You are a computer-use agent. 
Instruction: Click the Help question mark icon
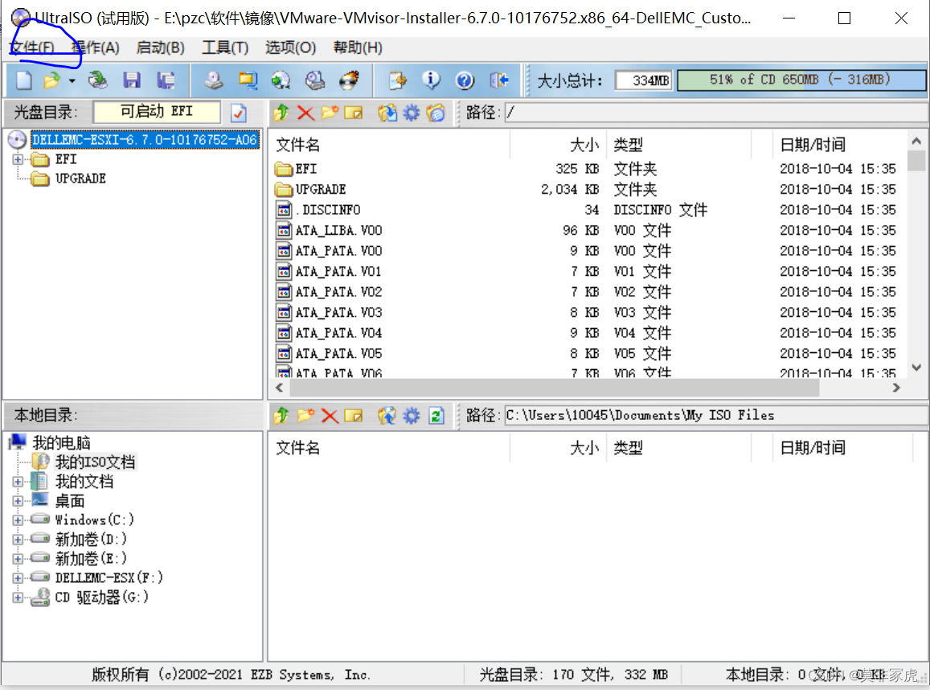465,80
